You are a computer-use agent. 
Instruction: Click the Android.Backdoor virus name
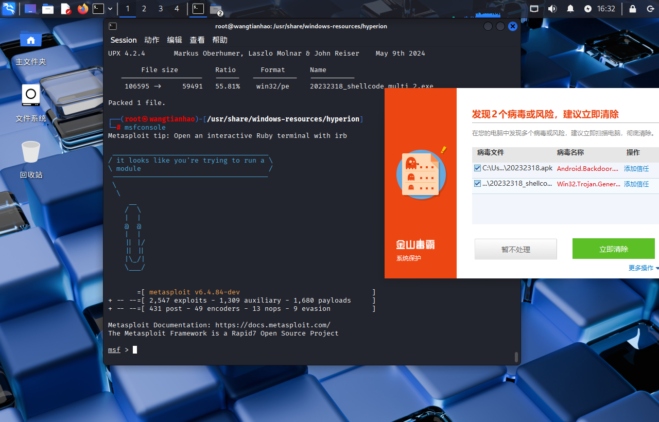click(x=587, y=168)
